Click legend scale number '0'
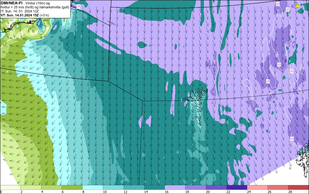The width and height of the screenshot is (309, 194). (1, 192)
